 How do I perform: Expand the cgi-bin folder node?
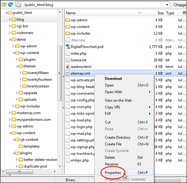click(x=10, y=26)
